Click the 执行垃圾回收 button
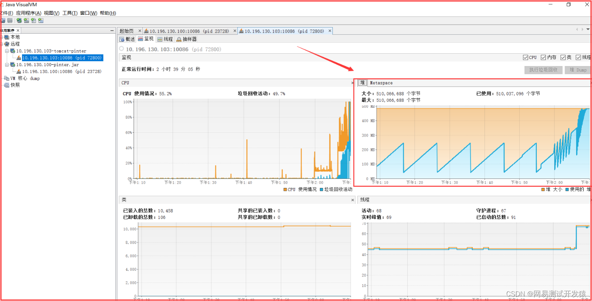 click(x=543, y=70)
